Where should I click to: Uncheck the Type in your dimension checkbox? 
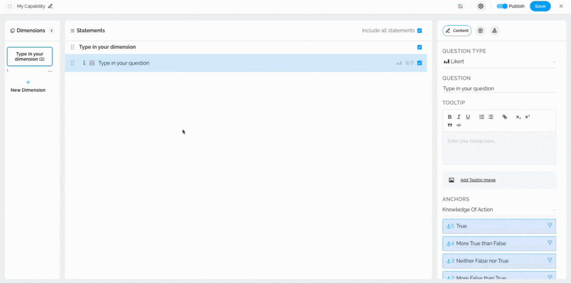tap(420, 47)
